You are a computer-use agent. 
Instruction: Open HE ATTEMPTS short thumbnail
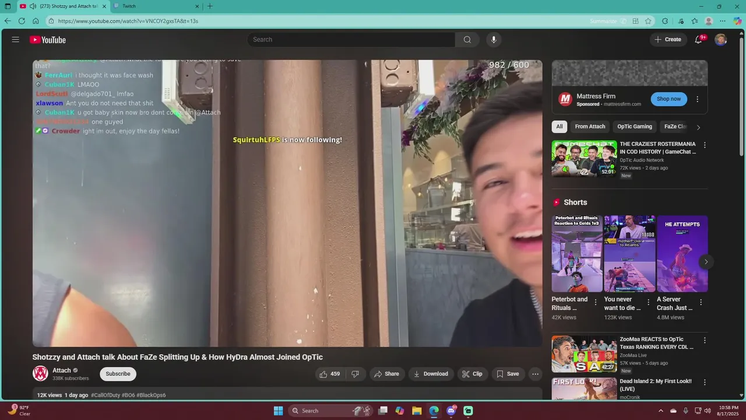tap(682, 254)
